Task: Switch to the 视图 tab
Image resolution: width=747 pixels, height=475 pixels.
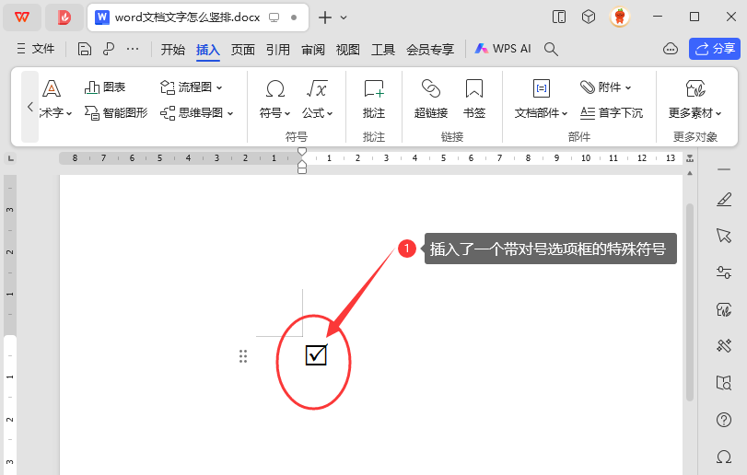Action: coord(348,49)
